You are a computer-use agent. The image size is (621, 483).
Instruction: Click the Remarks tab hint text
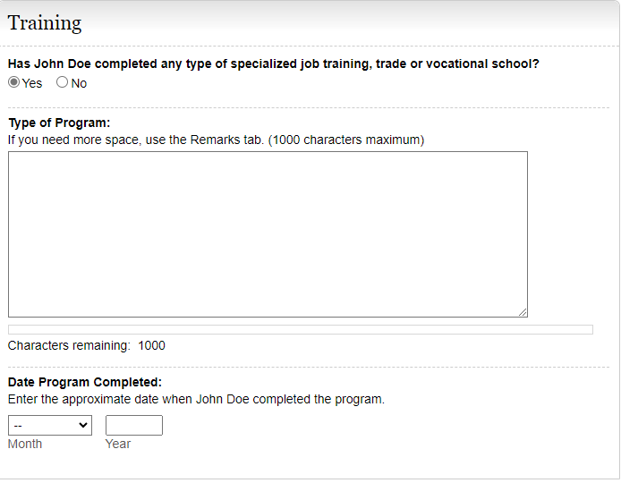tap(216, 140)
